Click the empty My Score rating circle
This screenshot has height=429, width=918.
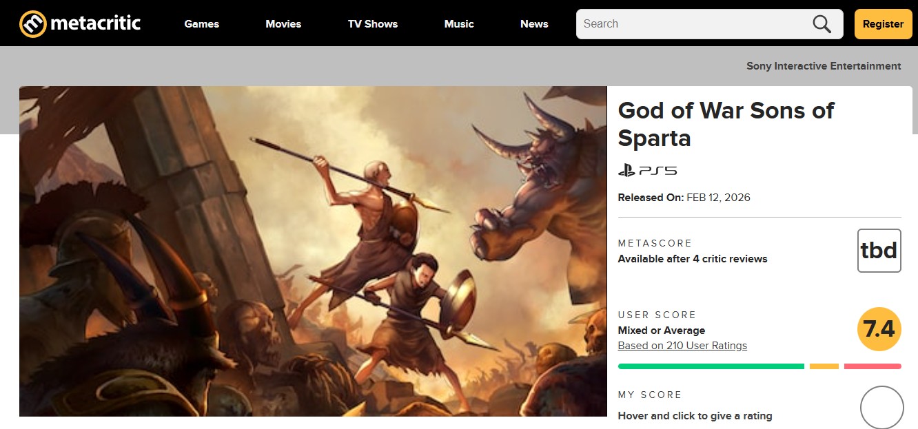click(881, 407)
